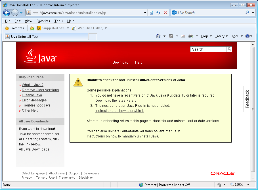Viewport: 258px width, 190px height.
Task: Click the Add to Favorites Bar icon
Action: 32,28
